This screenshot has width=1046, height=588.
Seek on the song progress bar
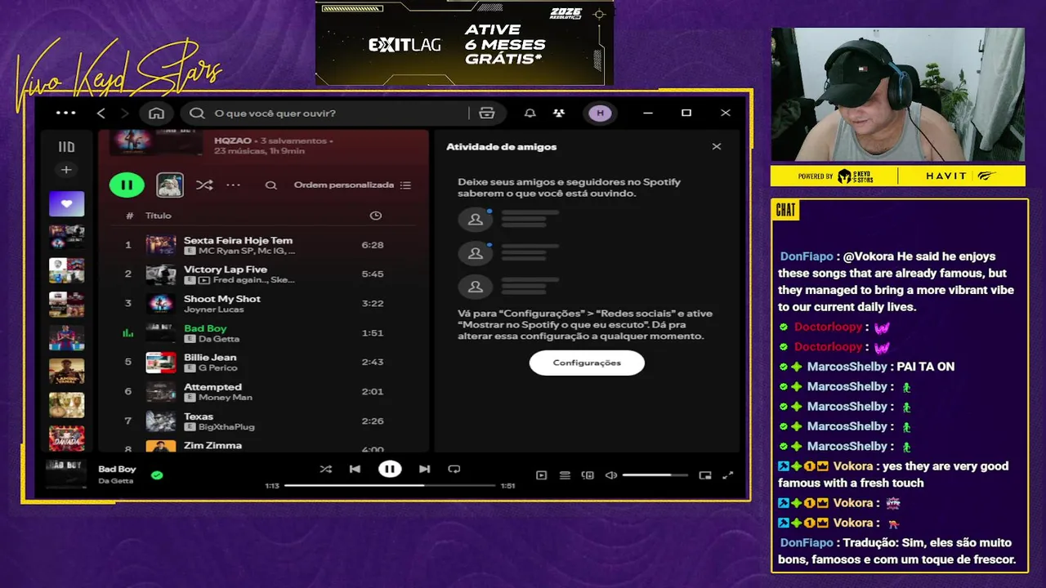(x=390, y=486)
